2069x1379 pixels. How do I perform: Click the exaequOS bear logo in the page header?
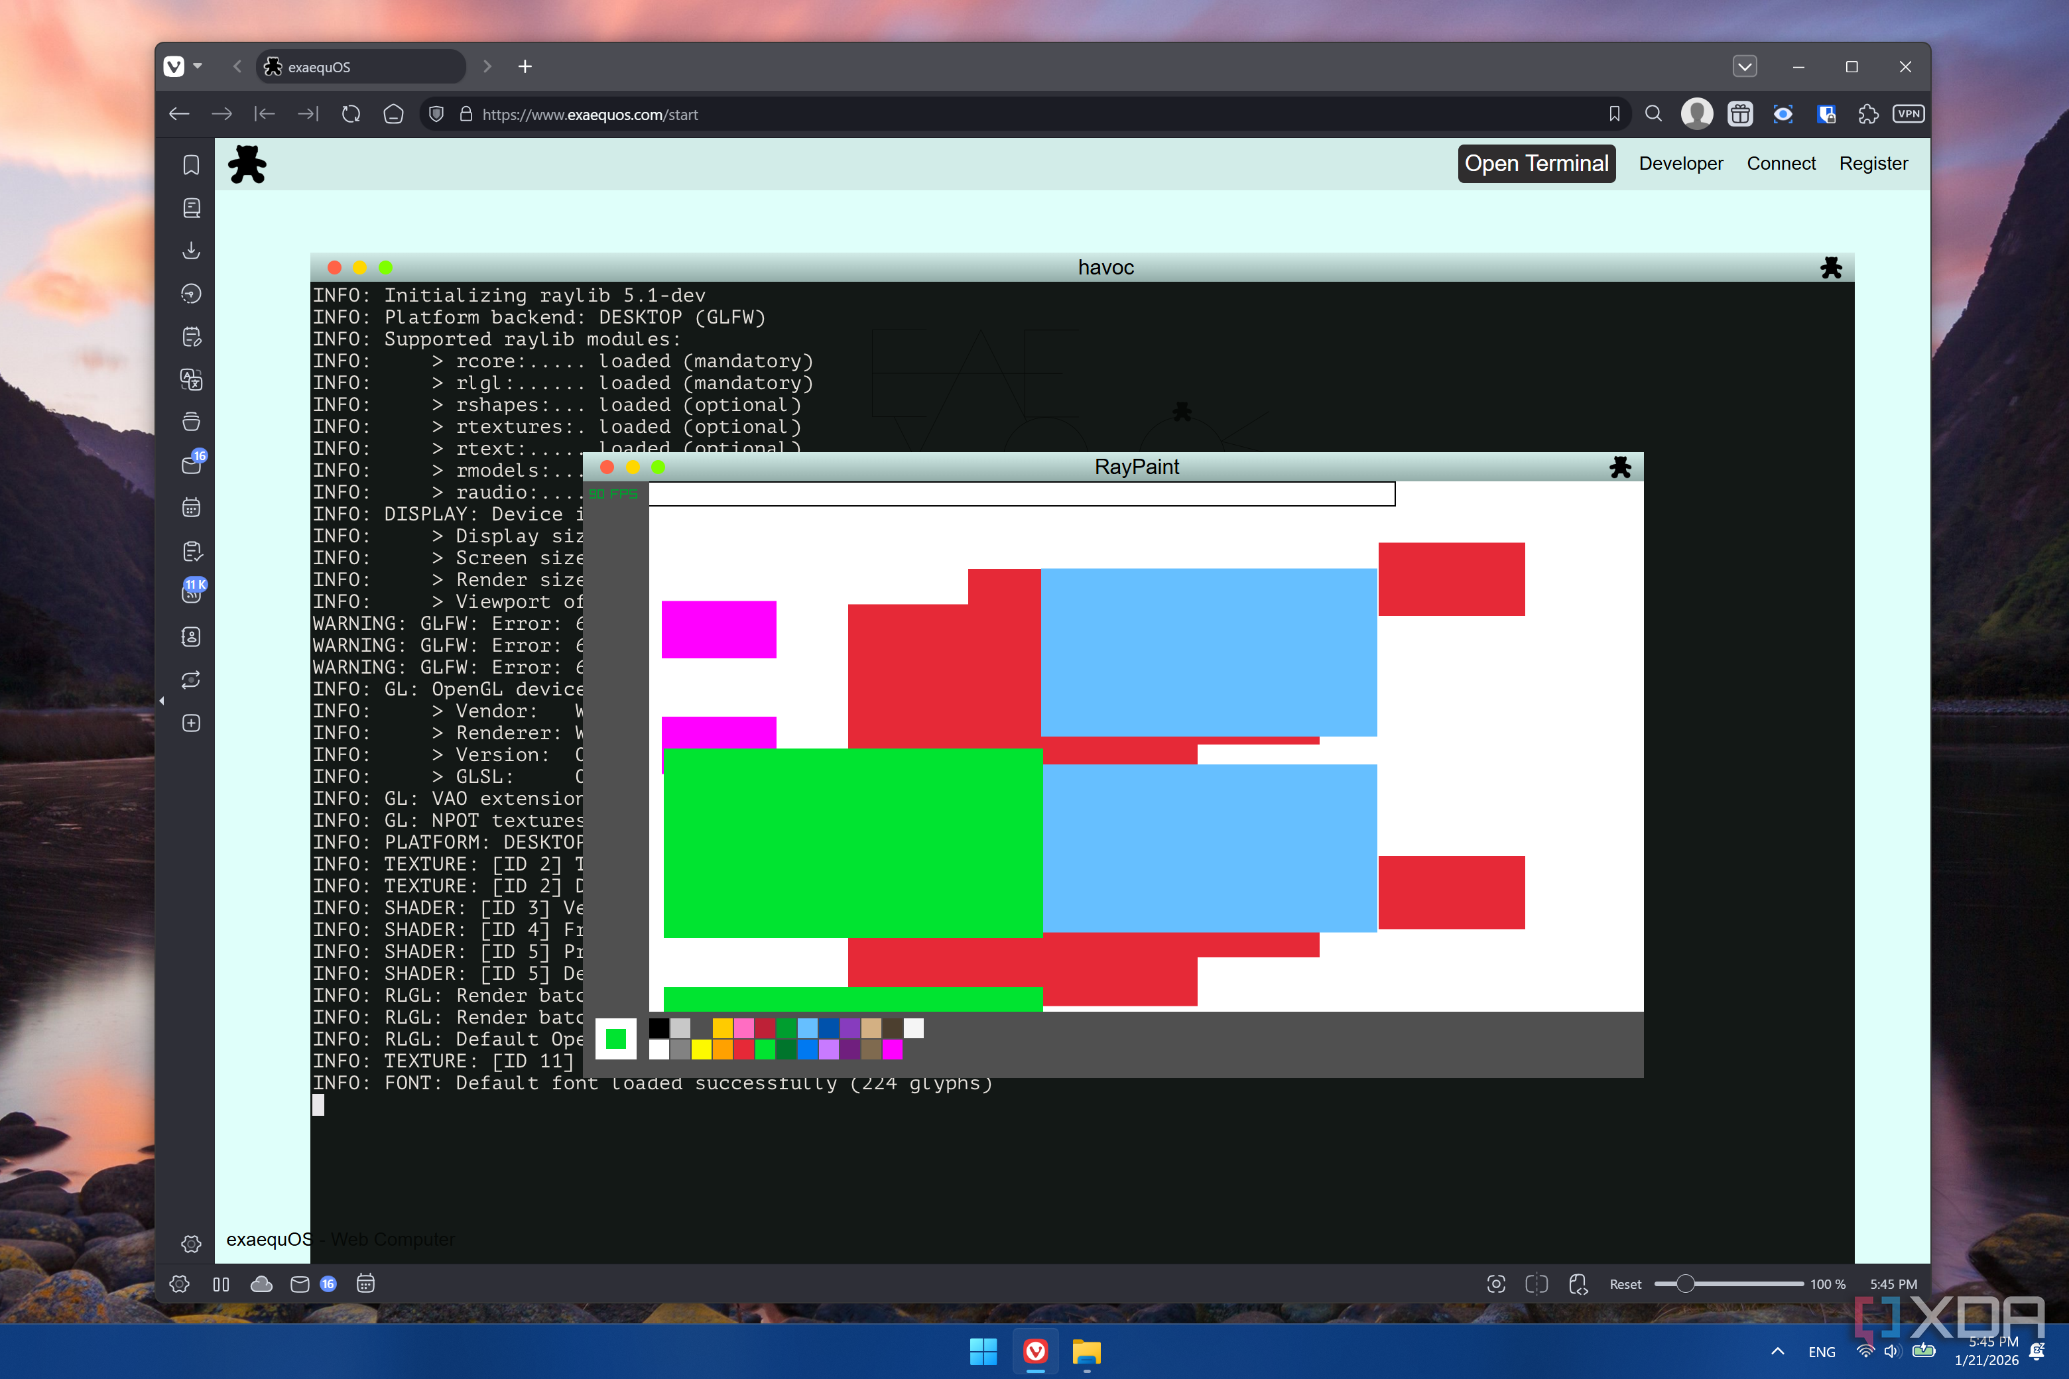click(247, 164)
